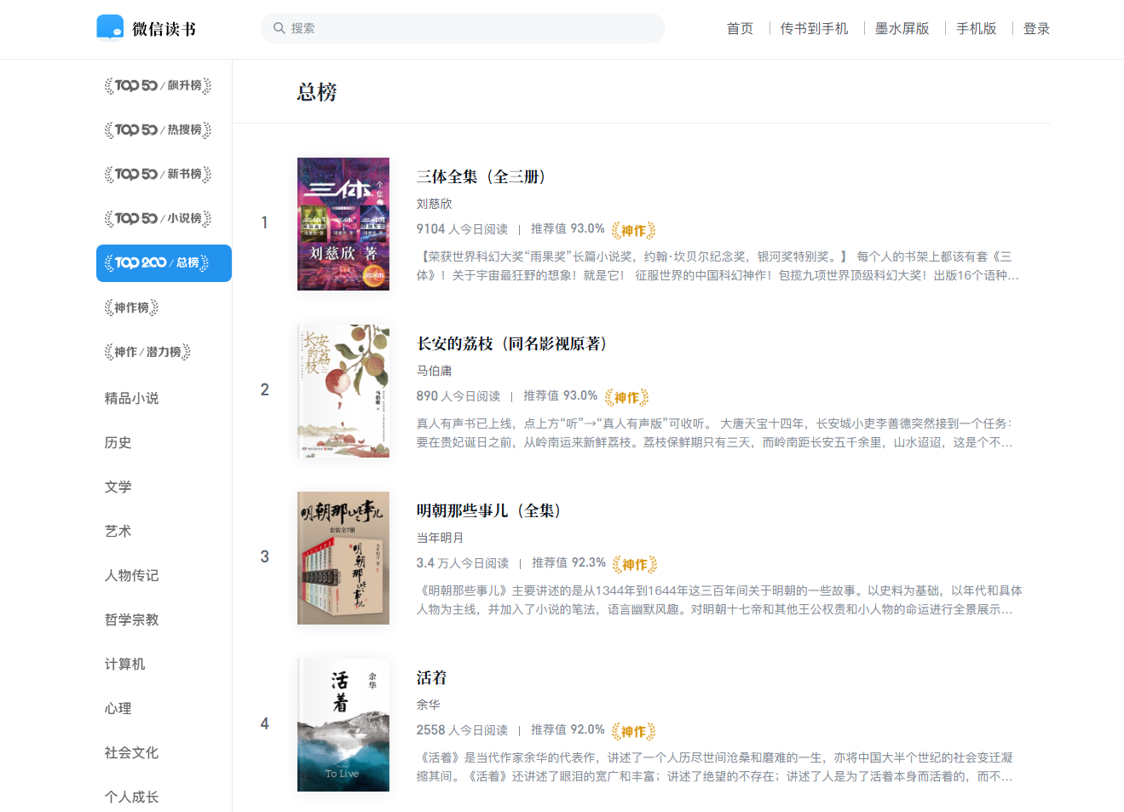
Task: Select the 历史 category
Action: tap(118, 442)
